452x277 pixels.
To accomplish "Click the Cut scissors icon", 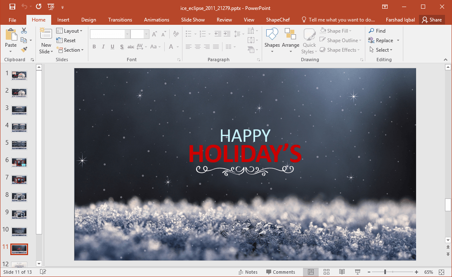I will point(24,31).
